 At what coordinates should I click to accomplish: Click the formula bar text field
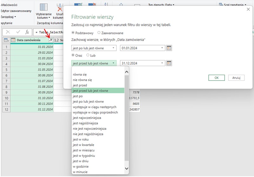point(49,32)
